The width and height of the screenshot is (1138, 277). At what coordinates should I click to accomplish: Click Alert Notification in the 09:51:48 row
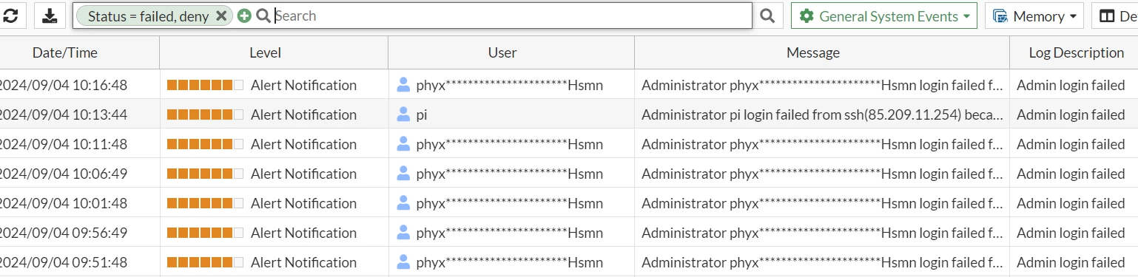[x=303, y=262]
